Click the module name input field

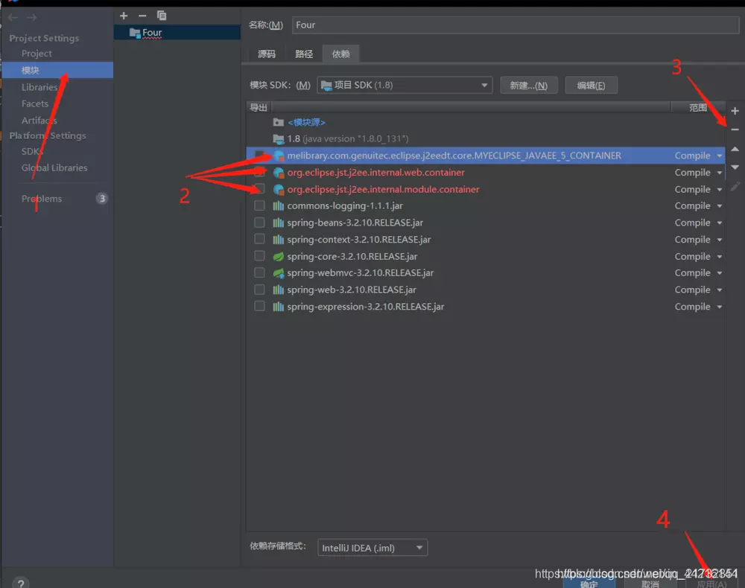click(x=515, y=25)
